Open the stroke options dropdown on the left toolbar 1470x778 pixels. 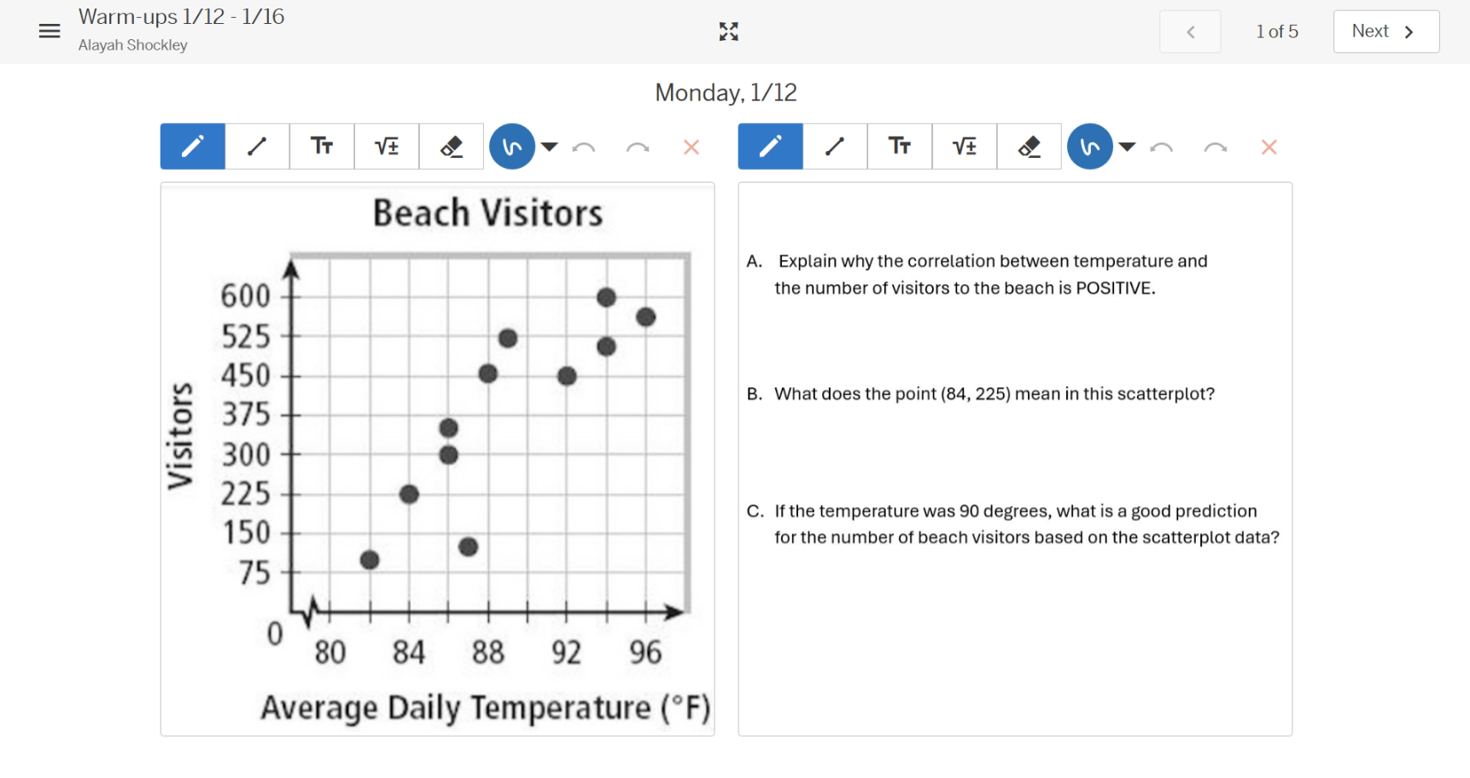[550, 146]
